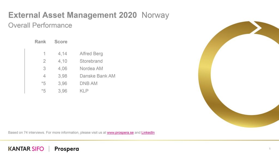The height and width of the screenshot is (157, 279).
Task: Click the Norway label in the title
Action: 155,15
